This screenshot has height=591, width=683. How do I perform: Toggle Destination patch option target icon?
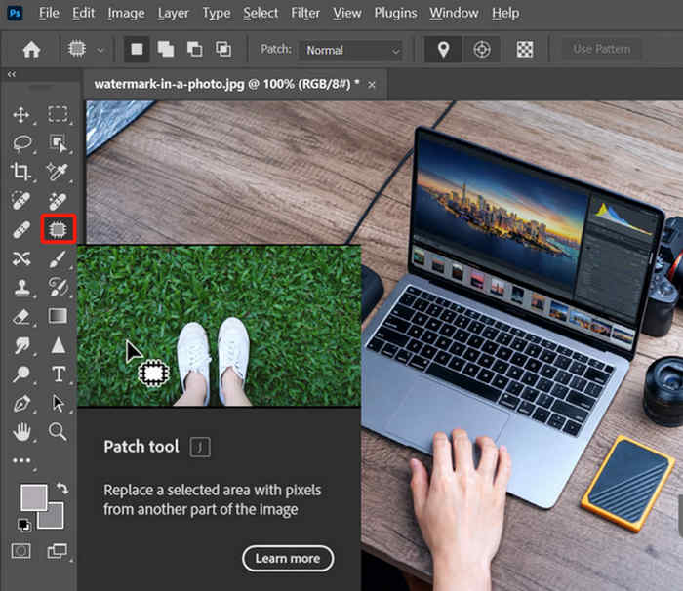coord(482,49)
